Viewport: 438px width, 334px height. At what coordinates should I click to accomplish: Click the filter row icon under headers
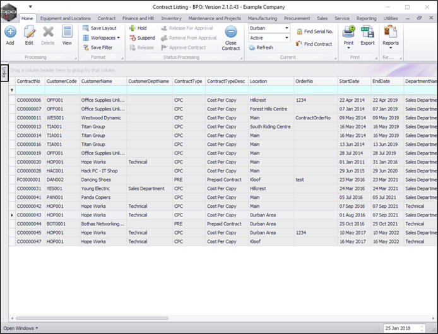coord(12,90)
